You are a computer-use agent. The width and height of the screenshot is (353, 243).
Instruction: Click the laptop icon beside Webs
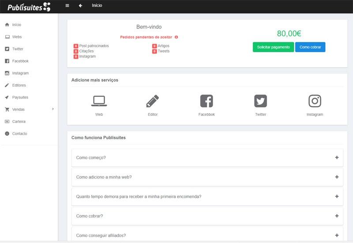7,37
